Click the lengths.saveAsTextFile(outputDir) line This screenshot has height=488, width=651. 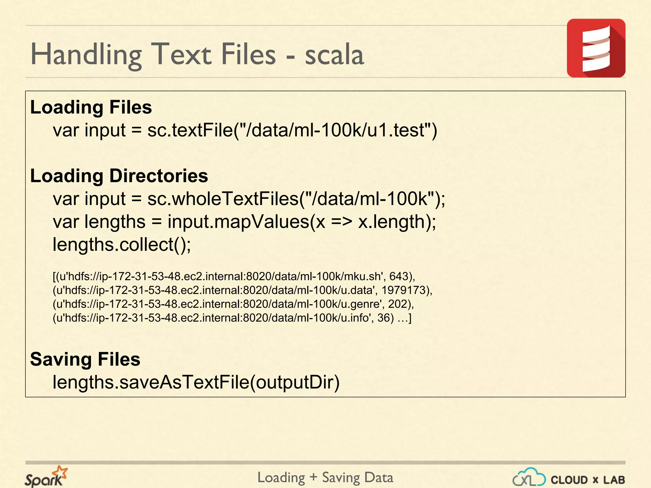(196, 382)
